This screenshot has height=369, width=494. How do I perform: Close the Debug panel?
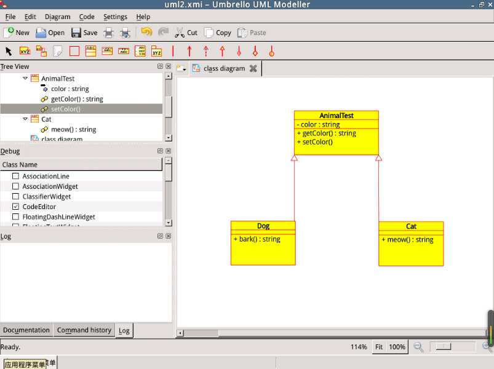tap(168, 151)
